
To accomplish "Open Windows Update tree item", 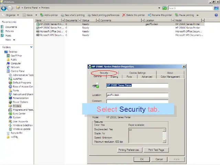I will 22,129.
